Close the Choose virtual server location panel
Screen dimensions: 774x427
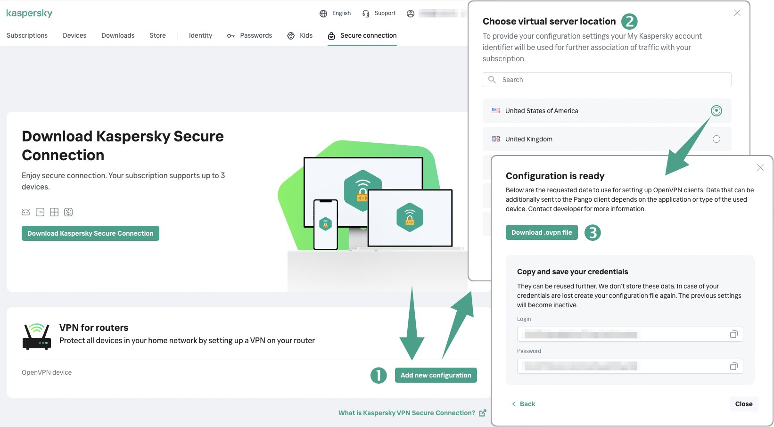tap(737, 13)
